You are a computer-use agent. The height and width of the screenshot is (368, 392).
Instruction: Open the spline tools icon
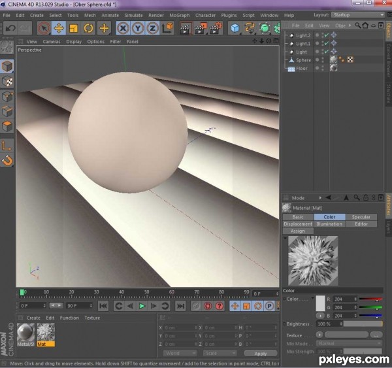pos(250,28)
